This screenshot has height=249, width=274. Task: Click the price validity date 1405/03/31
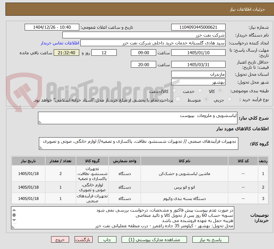(x=198, y=64)
